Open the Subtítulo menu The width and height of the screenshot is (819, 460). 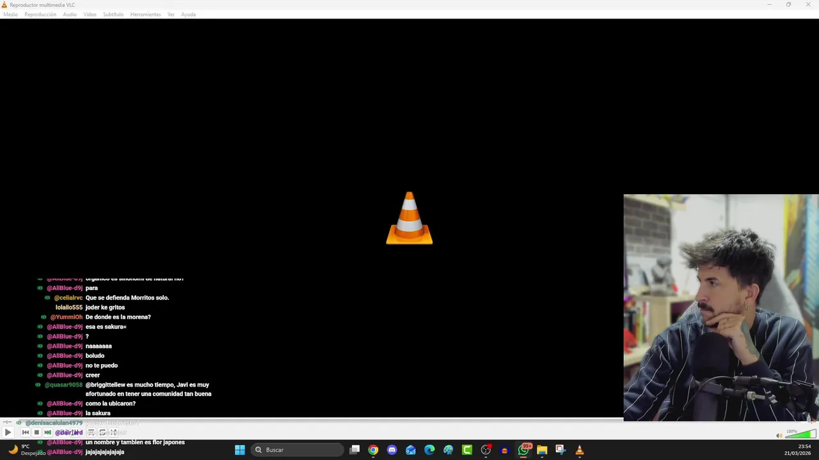[x=113, y=14]
